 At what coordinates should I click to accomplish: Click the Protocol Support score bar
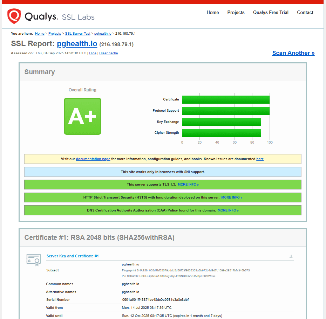226,111
